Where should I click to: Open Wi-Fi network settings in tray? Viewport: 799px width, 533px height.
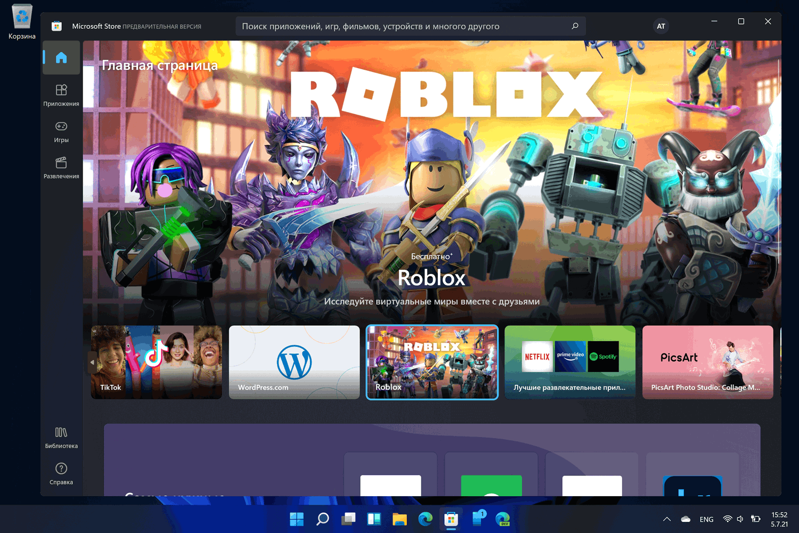(x=727, y=519)
